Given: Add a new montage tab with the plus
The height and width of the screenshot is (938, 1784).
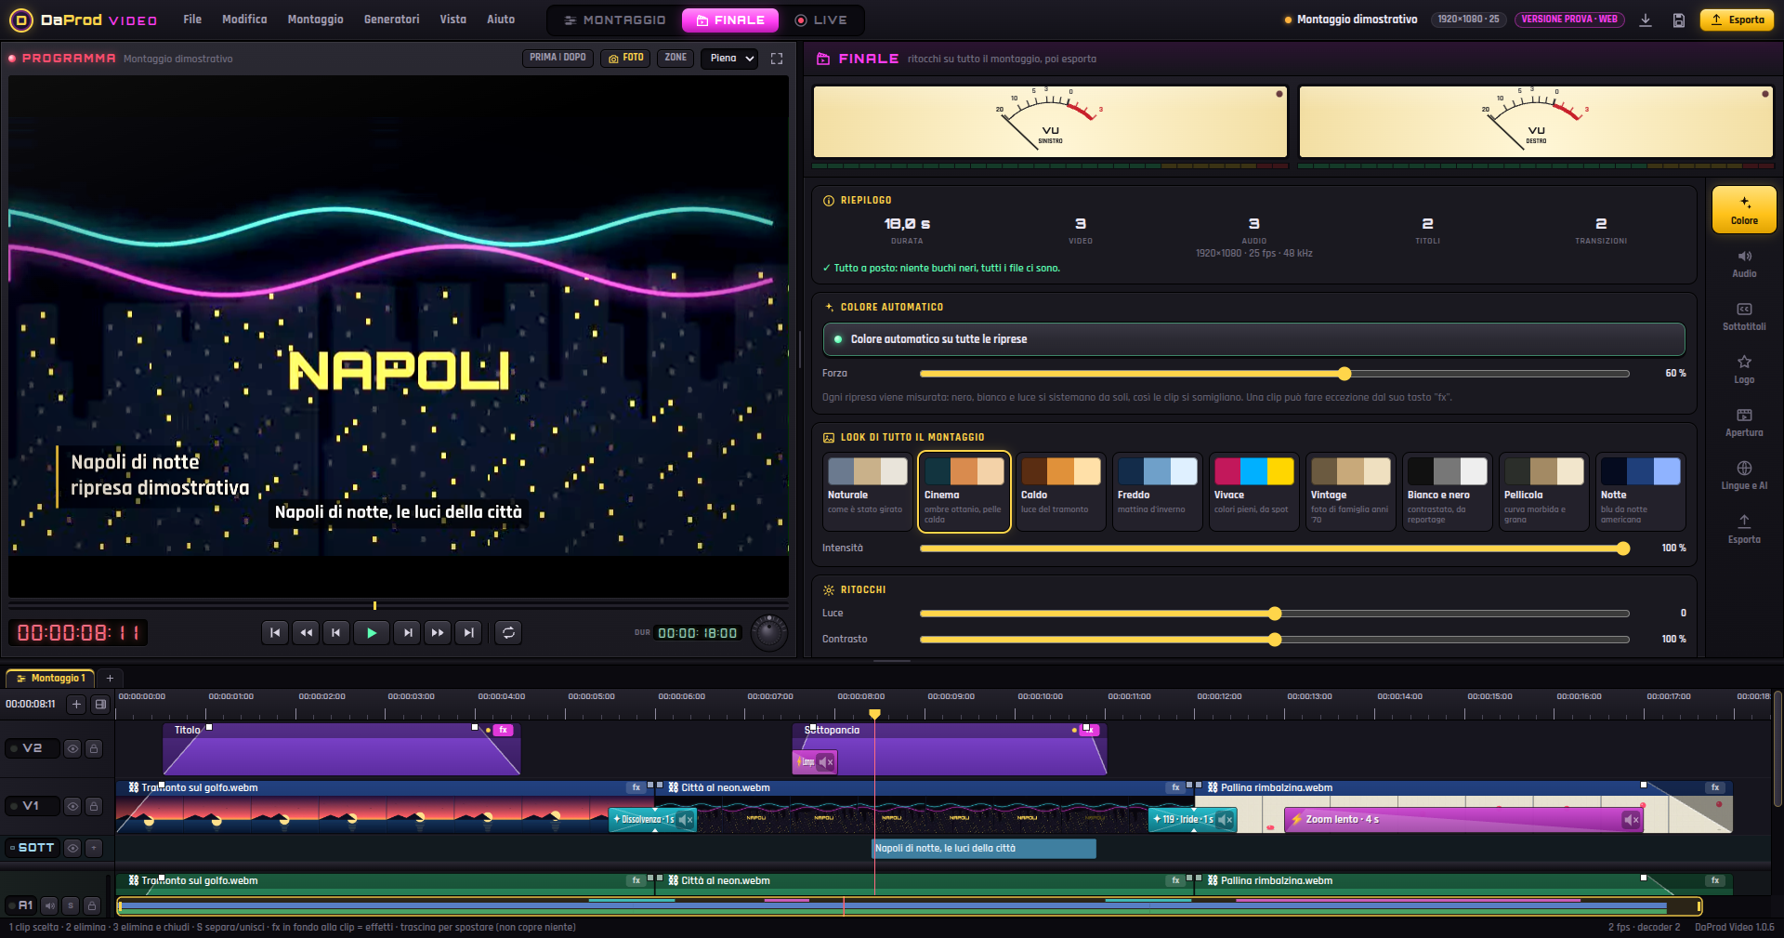Looking at the screenshot, I should pos(110,679).
